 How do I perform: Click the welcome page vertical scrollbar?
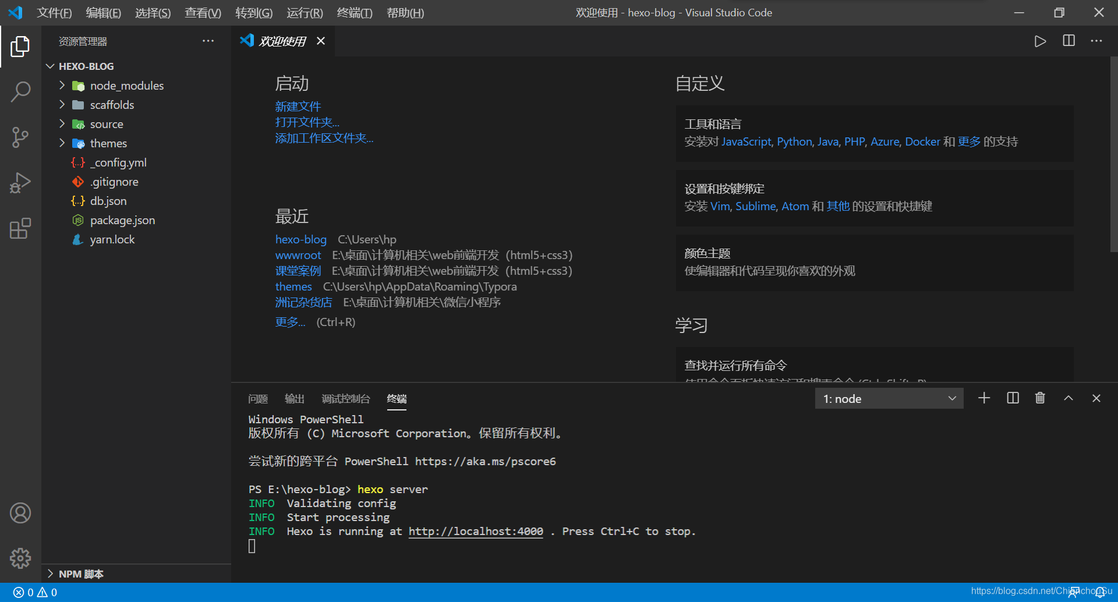pyautogui.click(x=1113, y=154)
